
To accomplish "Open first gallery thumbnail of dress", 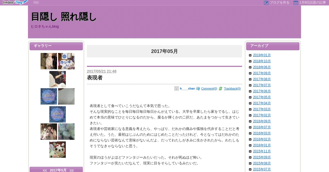I will tap(49, 61).
